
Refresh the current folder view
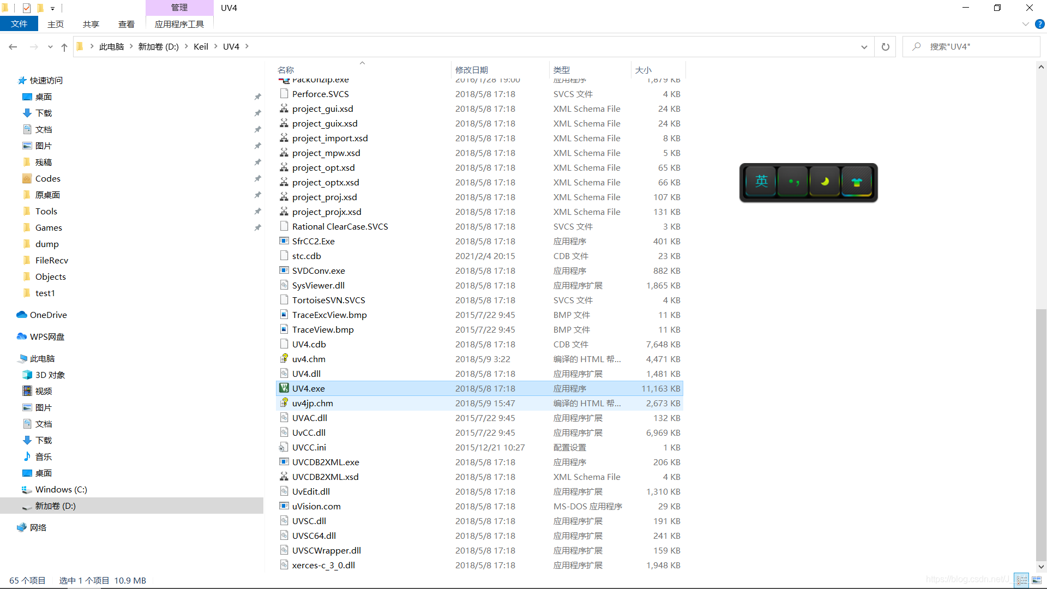tap(886, 47)
